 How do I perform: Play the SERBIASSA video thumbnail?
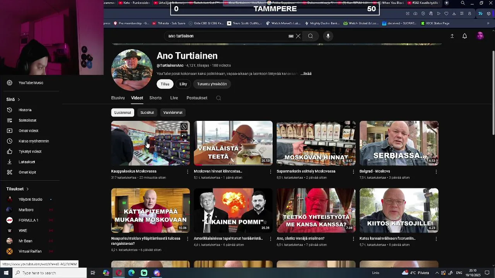[399, 143]
